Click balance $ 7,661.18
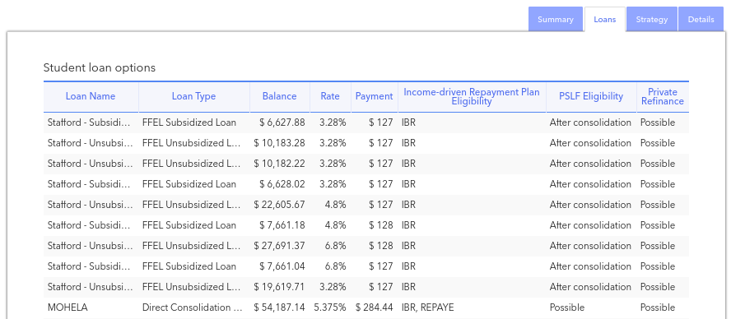731x319 pixels. [283, 225]
